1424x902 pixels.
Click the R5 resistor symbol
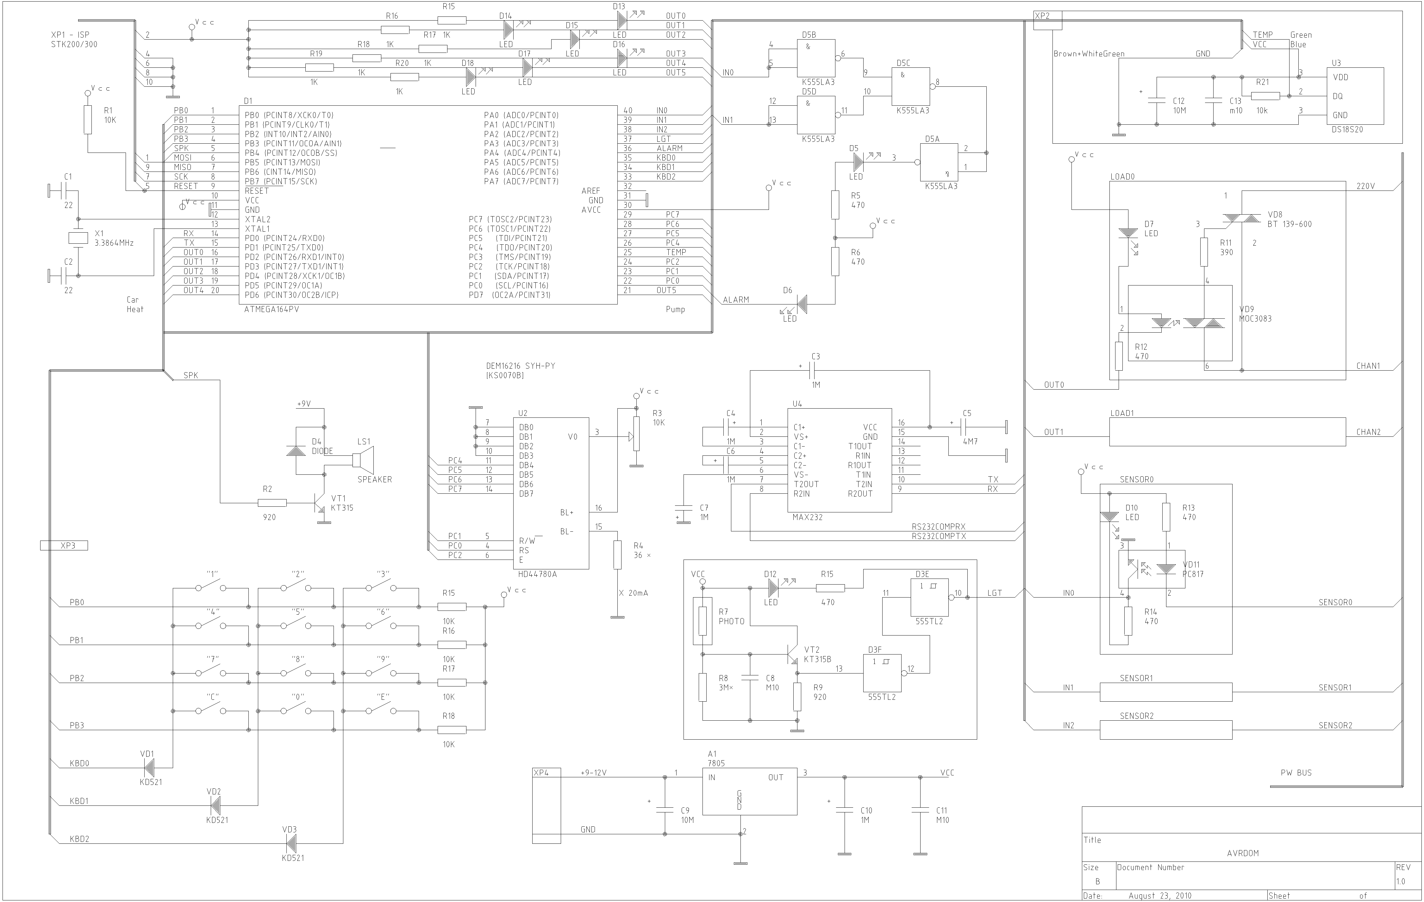[835, 205]
